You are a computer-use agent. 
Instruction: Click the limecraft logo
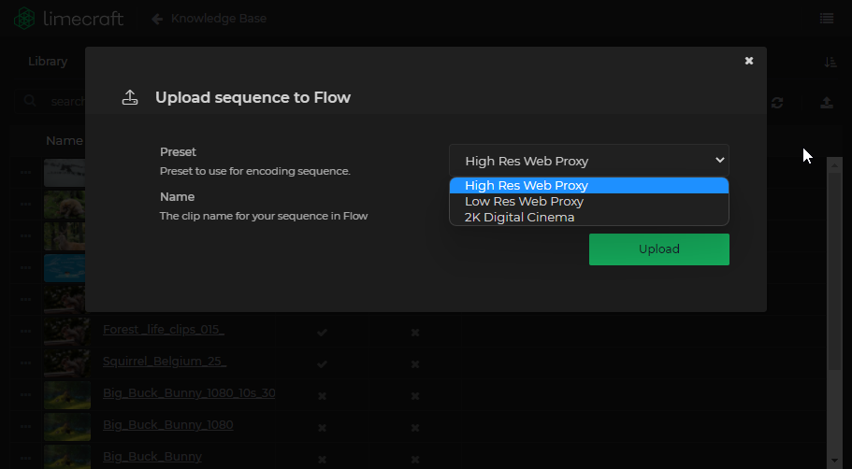coord(68,19)
